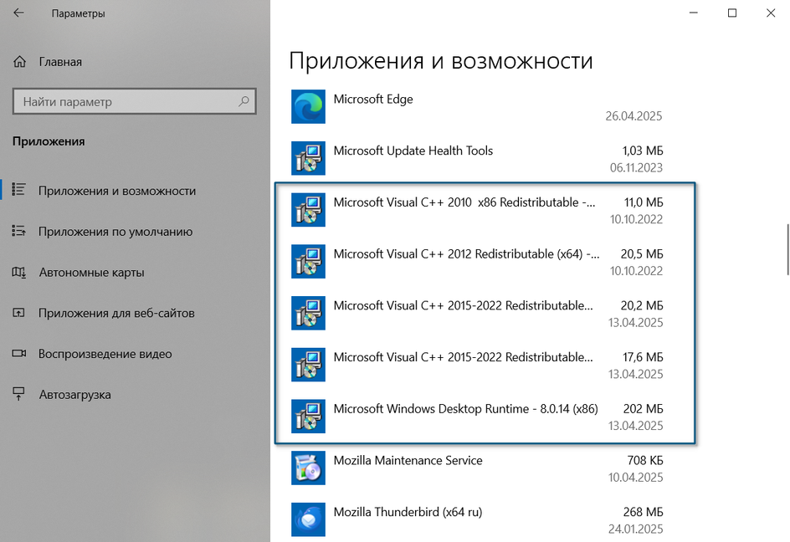
Task: Select Приложения и возможности in sidebar
Action: [117, 191]
